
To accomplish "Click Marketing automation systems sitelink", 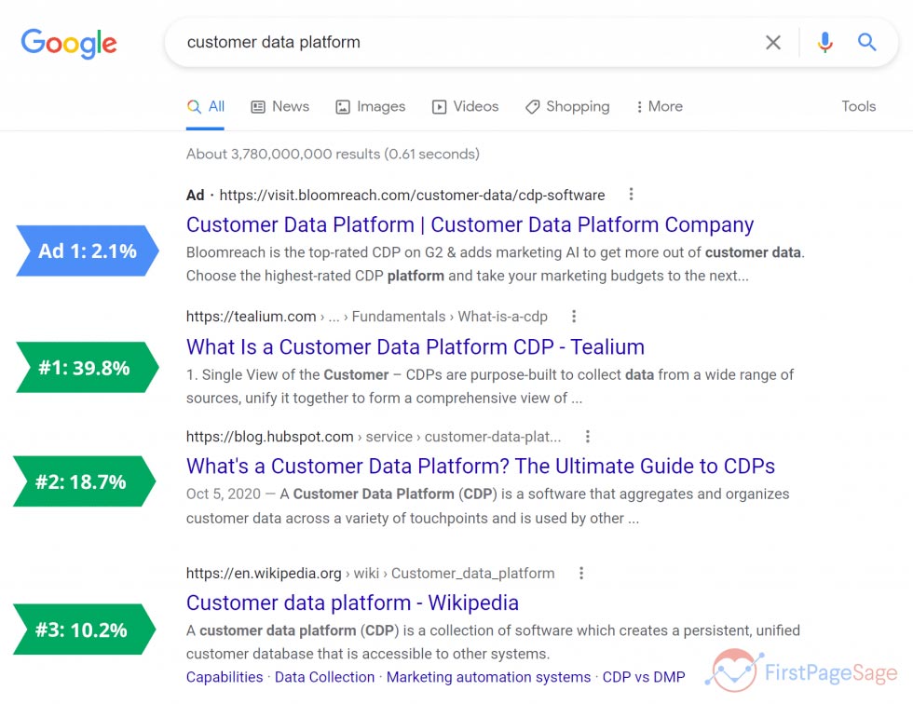I will pos(488,677).
